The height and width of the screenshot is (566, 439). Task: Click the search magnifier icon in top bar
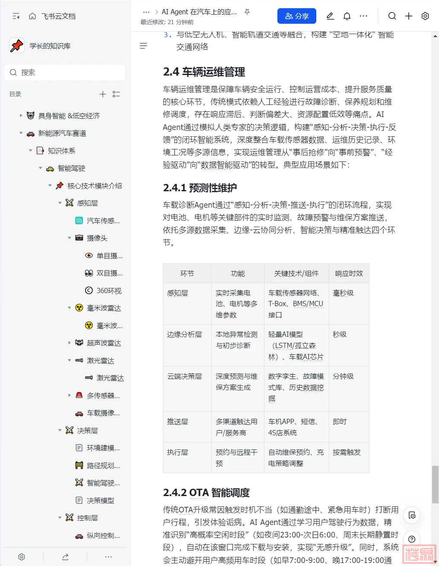coord(392,16)
